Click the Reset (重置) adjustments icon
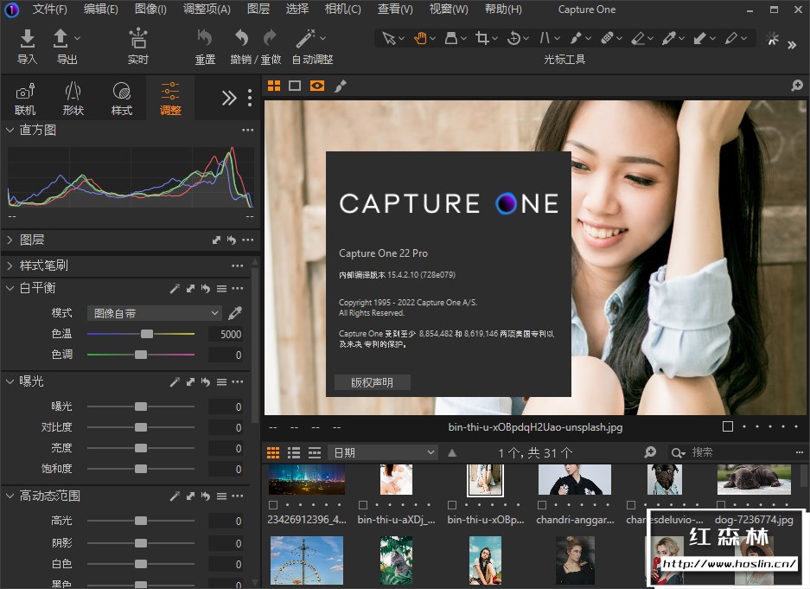Image resolution: width=810 pixels, height=589 pixels. [205, 38]
